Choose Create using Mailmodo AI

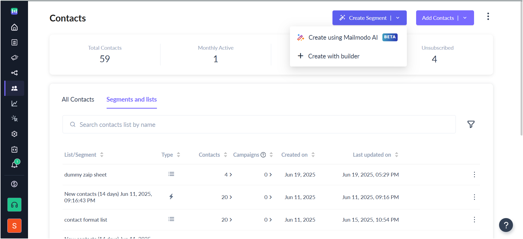pos(348,37)
